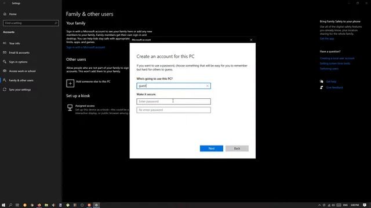Open Assigned access kiosk setup
371x208 pixels.
click(x=85, y=106)
